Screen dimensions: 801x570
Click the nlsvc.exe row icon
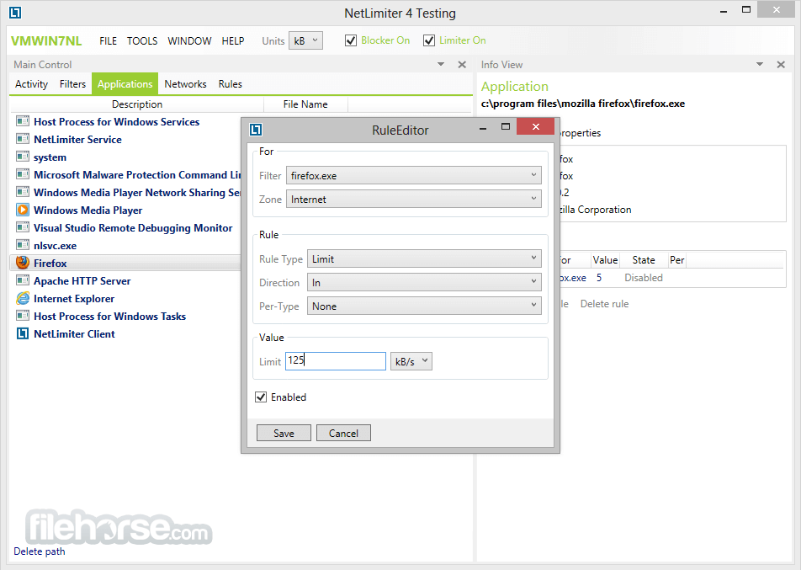click(x=23, y=245)
